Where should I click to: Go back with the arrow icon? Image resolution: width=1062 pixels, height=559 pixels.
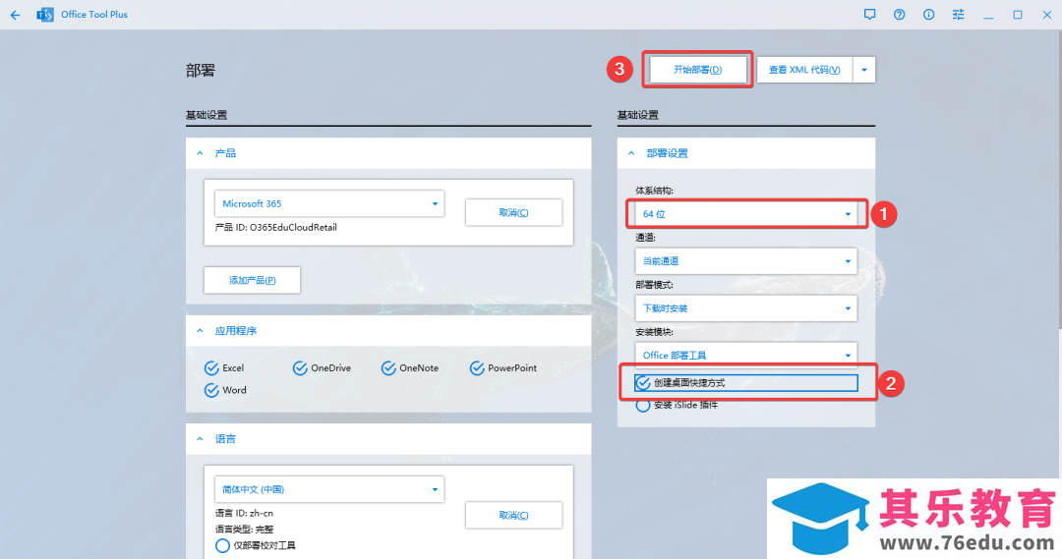click(x=15, y=14)
